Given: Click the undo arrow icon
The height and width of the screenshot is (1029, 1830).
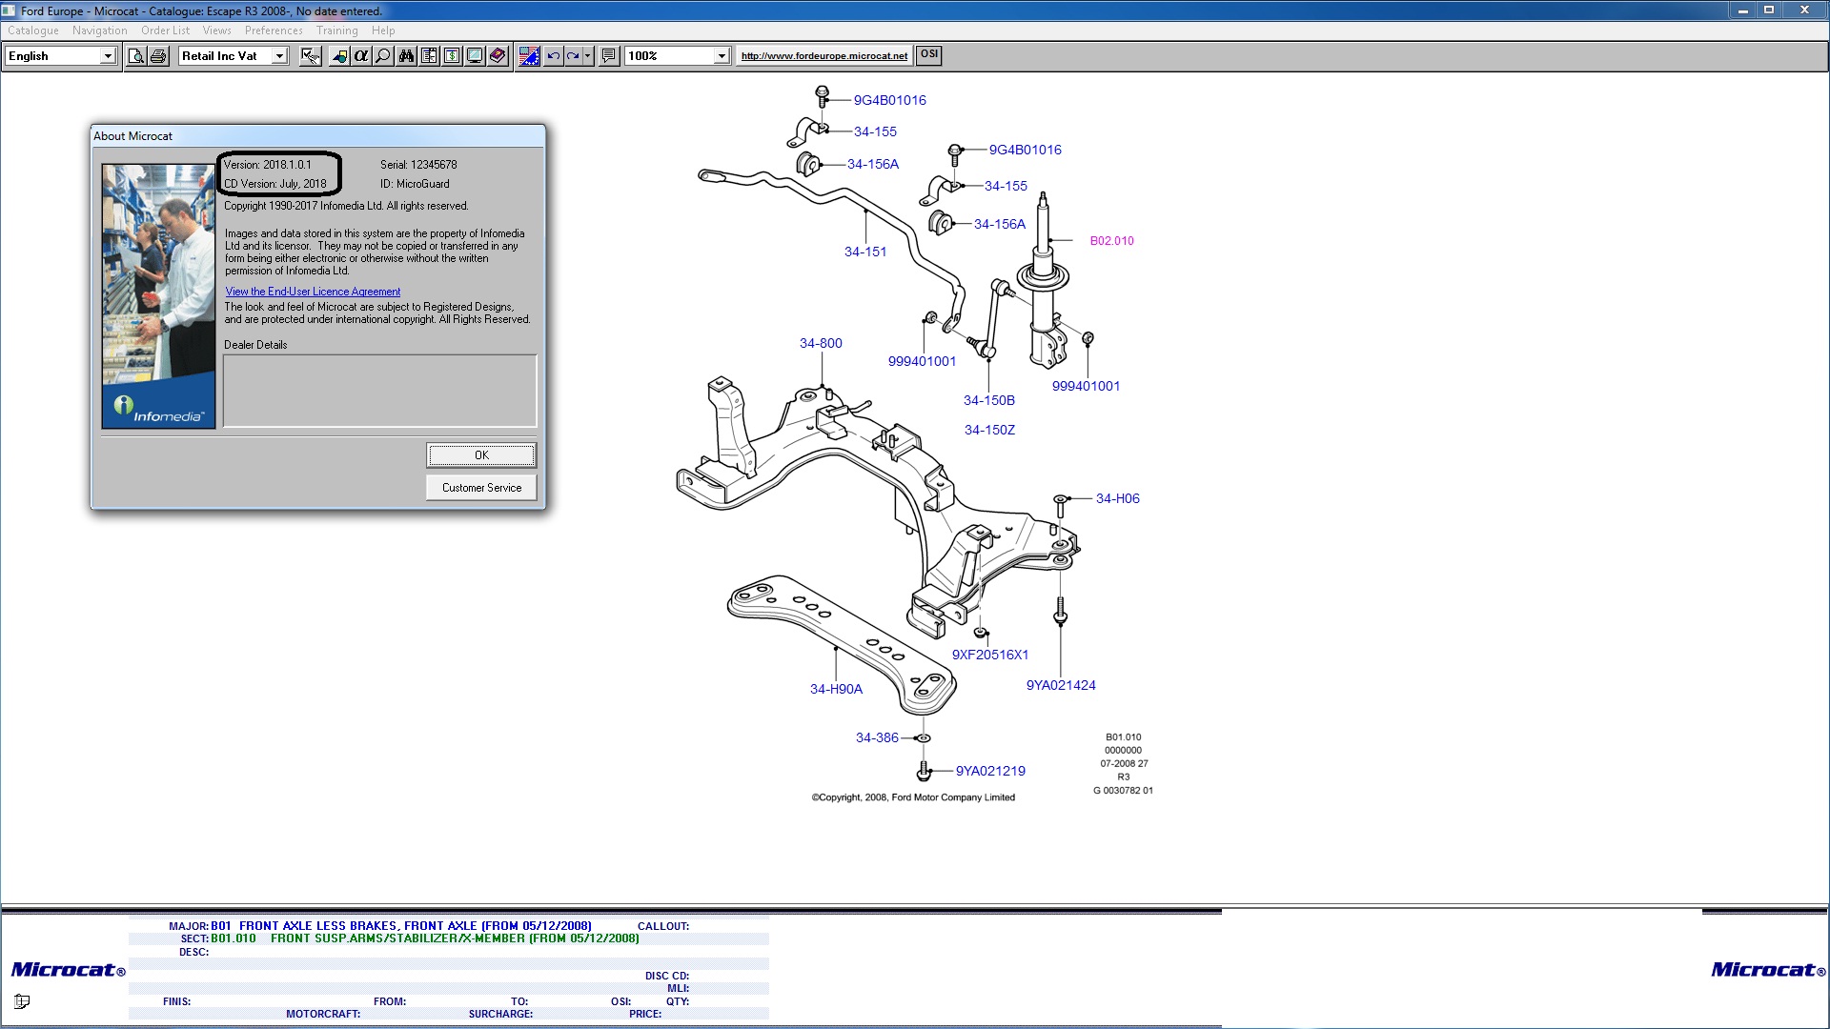Looking at the screenshot, I should pos(554,56).
